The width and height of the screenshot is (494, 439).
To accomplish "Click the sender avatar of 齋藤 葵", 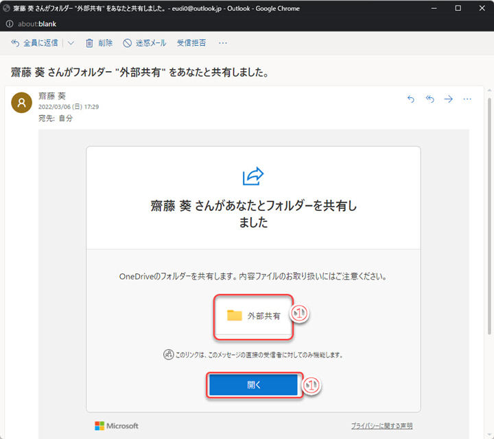I will pos(21,103).
